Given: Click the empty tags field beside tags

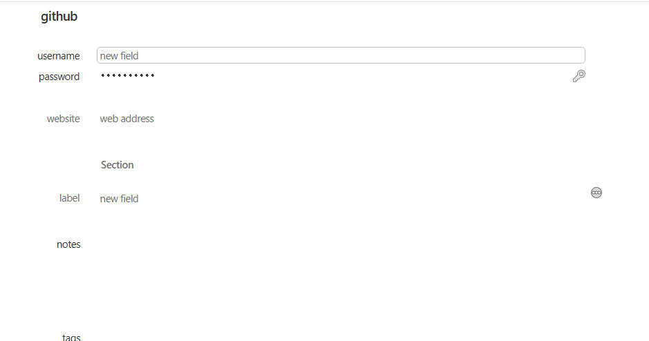Looking at the screenshot, I should [332, 337].
